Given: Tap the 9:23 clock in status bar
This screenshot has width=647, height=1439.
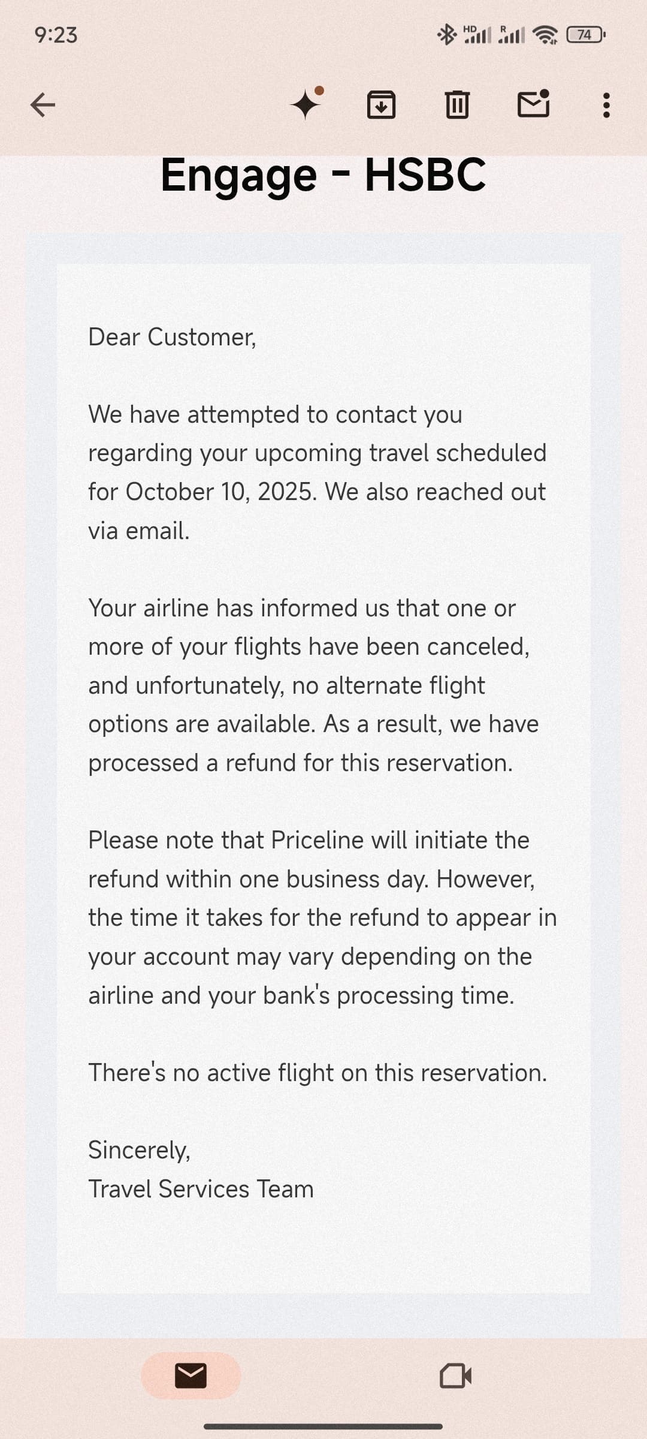Looking at the screenshot, I should 56,35.
